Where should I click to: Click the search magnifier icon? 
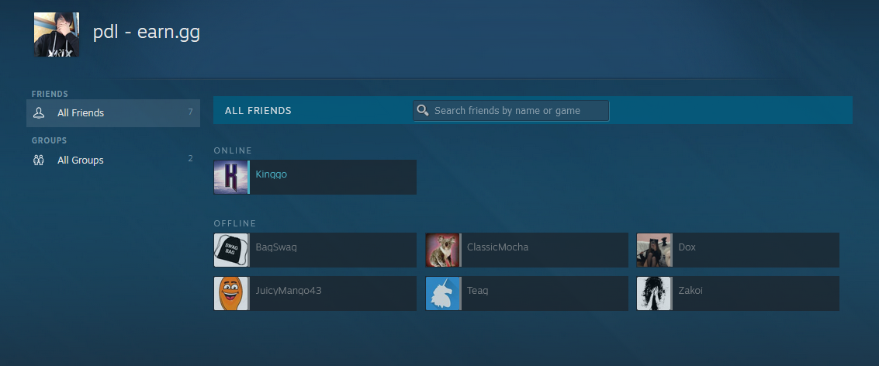tap(424, 110)
